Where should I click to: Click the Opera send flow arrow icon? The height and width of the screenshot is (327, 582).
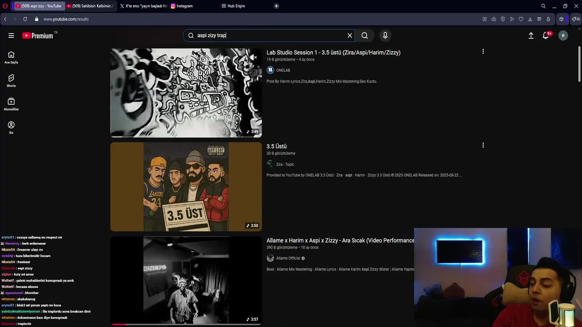click(x=512, y=19)
